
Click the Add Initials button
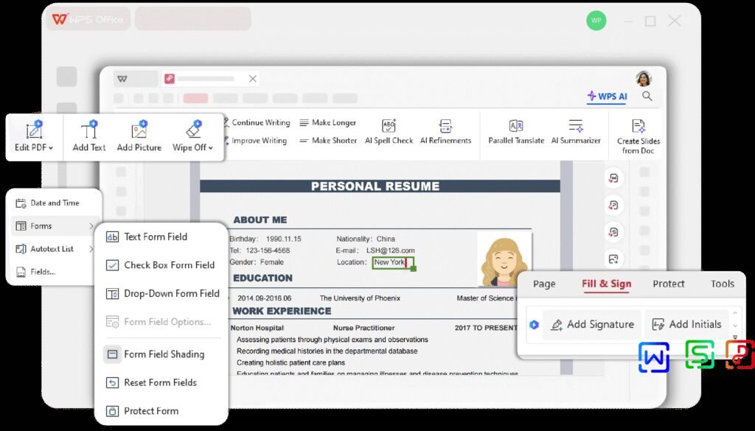click(686, 325)
